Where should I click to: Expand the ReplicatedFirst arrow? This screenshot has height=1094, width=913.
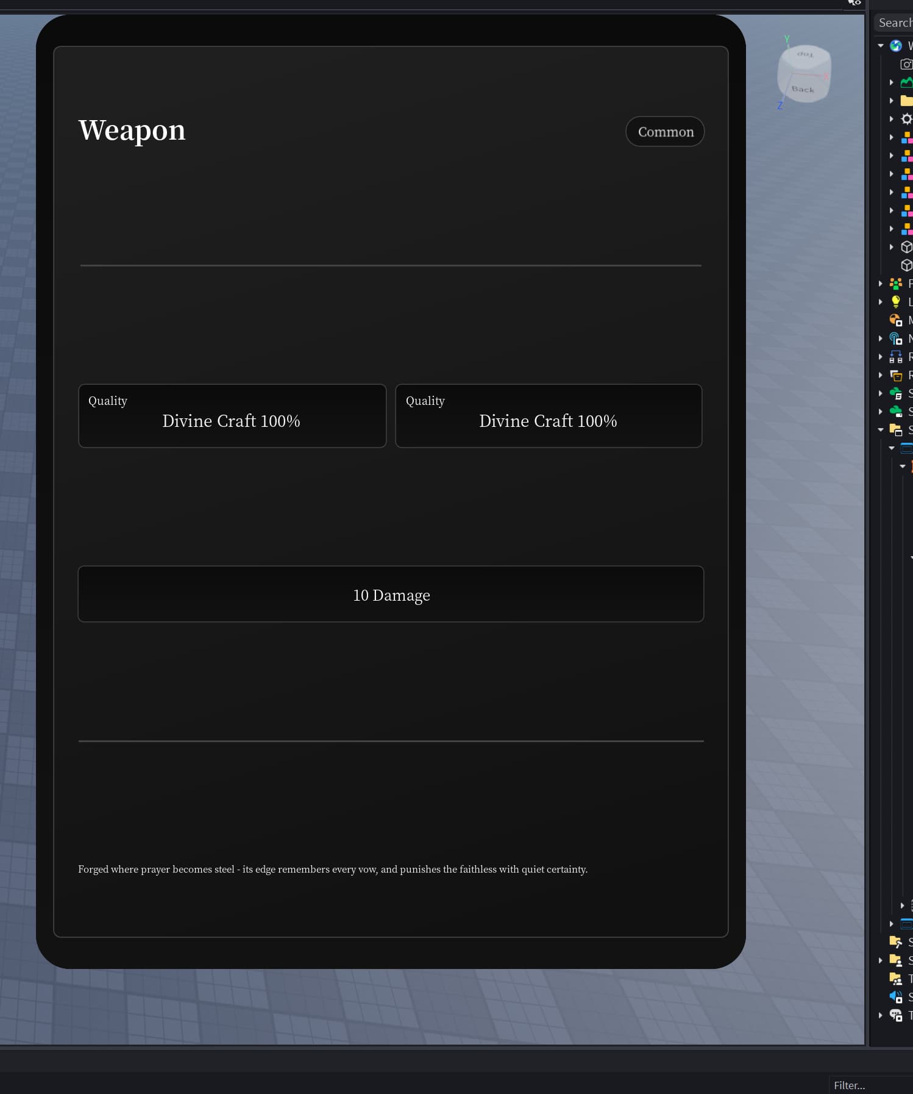pyautogui.click(x=880, y=357)
